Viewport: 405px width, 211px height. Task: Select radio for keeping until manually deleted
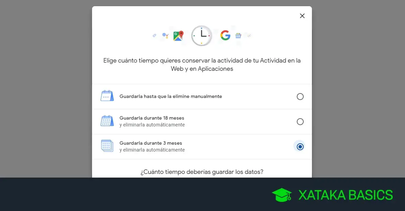(300, 97)
